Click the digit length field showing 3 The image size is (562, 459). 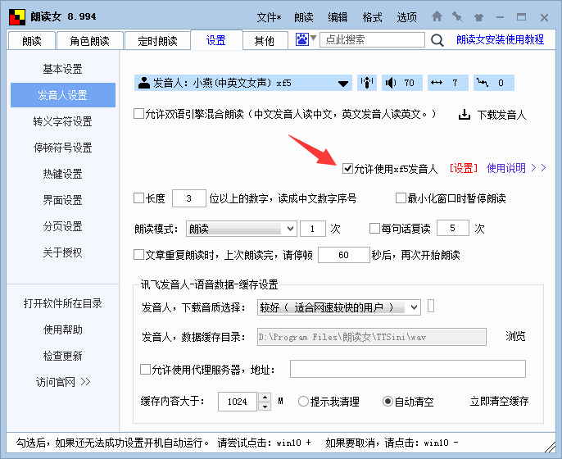(x=189, y=198)
